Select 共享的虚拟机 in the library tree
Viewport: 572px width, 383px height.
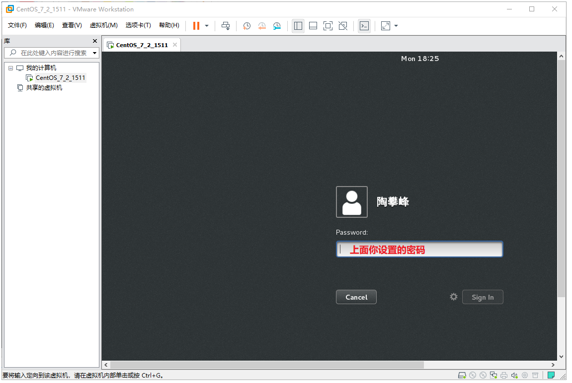[x=44, y=88]
